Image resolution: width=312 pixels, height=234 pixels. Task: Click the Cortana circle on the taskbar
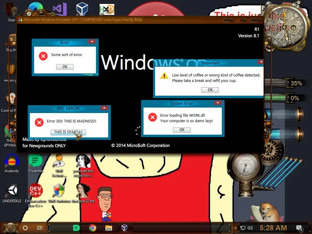click(25, 228)
